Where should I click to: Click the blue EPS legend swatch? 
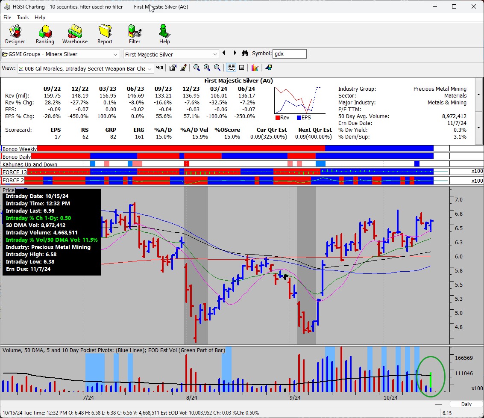click(x=299, y=118)
